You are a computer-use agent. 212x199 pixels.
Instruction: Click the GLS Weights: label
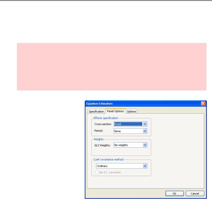(102, 145)
